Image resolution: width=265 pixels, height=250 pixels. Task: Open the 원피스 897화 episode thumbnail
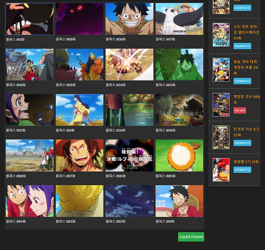point(79,155)
